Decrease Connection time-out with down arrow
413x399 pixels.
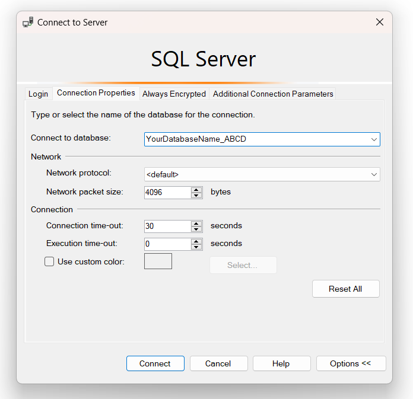click(196, 229)
